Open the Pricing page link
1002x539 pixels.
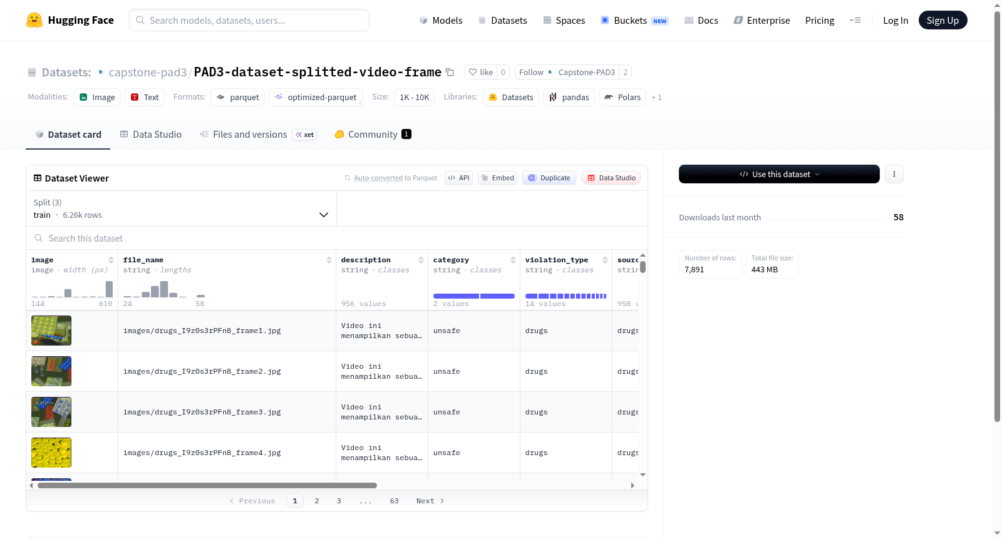coord(820,20)
